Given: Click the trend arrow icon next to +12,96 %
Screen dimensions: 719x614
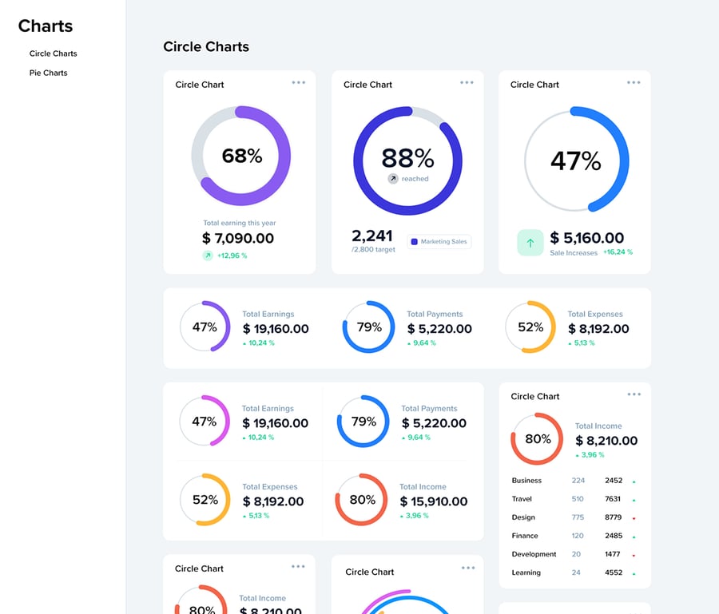Looking at the screenshot, I should tap(208, 256).
